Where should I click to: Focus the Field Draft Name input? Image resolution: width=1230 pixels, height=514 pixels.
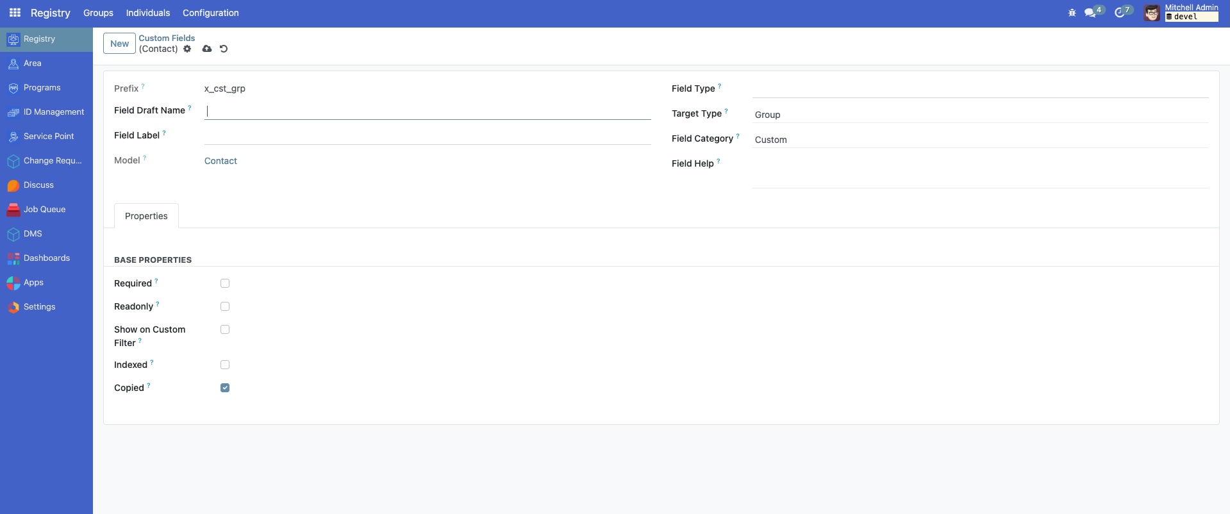coord(428,111)
